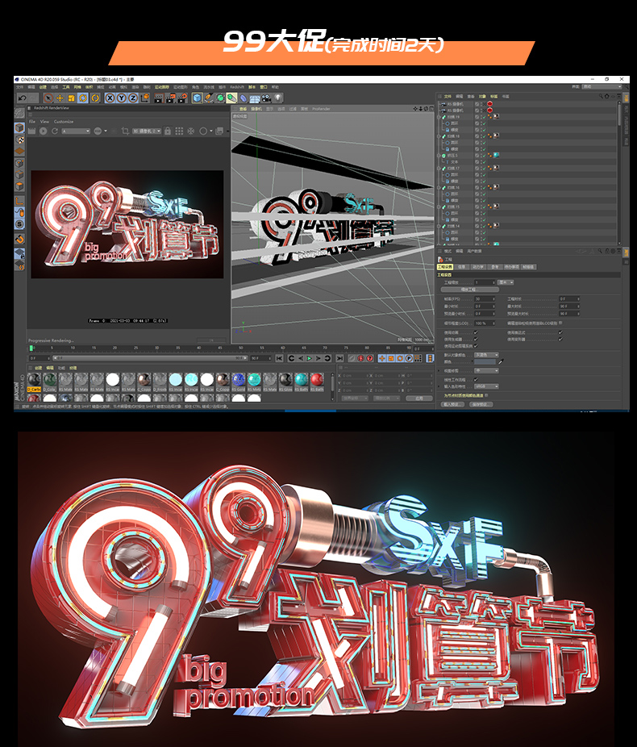Toggle the Y axis lock

122,98
